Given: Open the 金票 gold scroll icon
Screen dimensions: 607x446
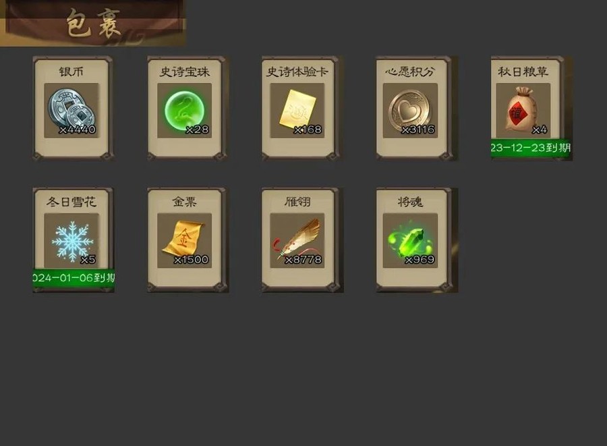Looking at the screenshot, I should pos(185,240).
